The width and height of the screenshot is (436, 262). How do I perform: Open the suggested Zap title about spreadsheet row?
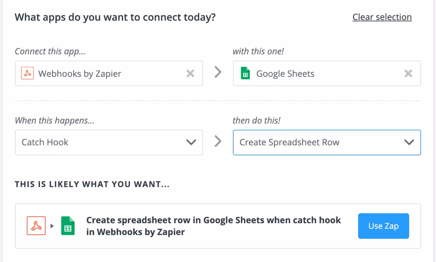tap(214, 226)
